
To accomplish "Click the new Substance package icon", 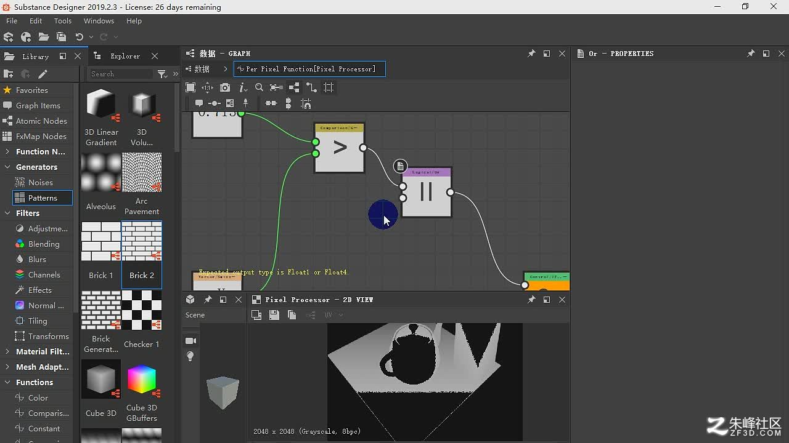I will (9, 37).
